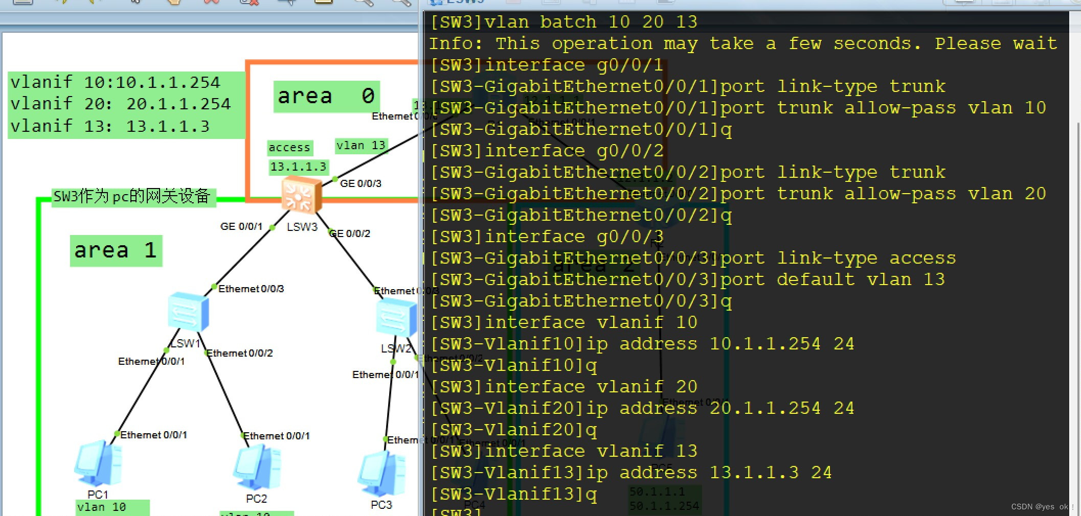Click the 'vlan 10' label under PC1

[x=102, y=507]
